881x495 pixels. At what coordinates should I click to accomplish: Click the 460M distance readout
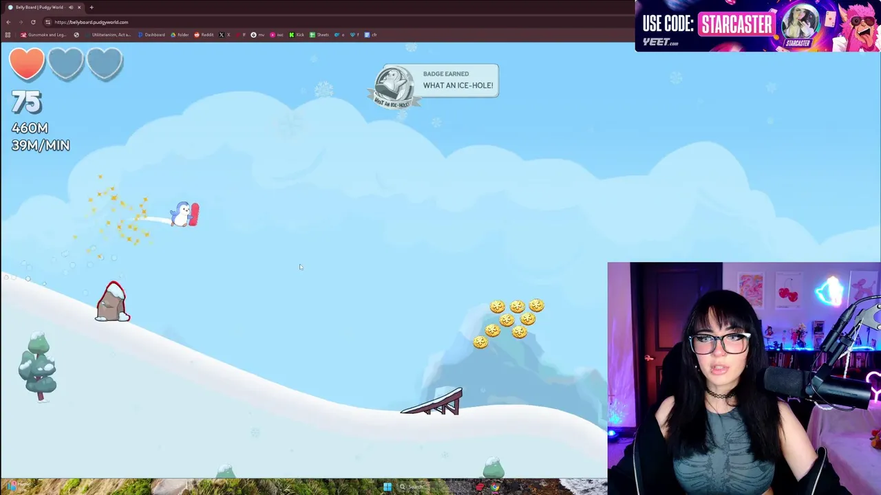click(x=30, y=128)
